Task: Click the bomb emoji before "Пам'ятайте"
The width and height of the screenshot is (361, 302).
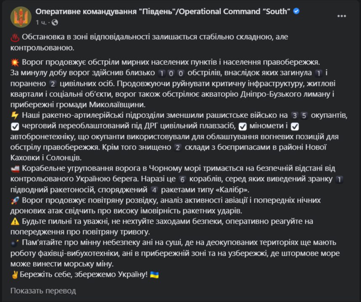Action: 14,243
